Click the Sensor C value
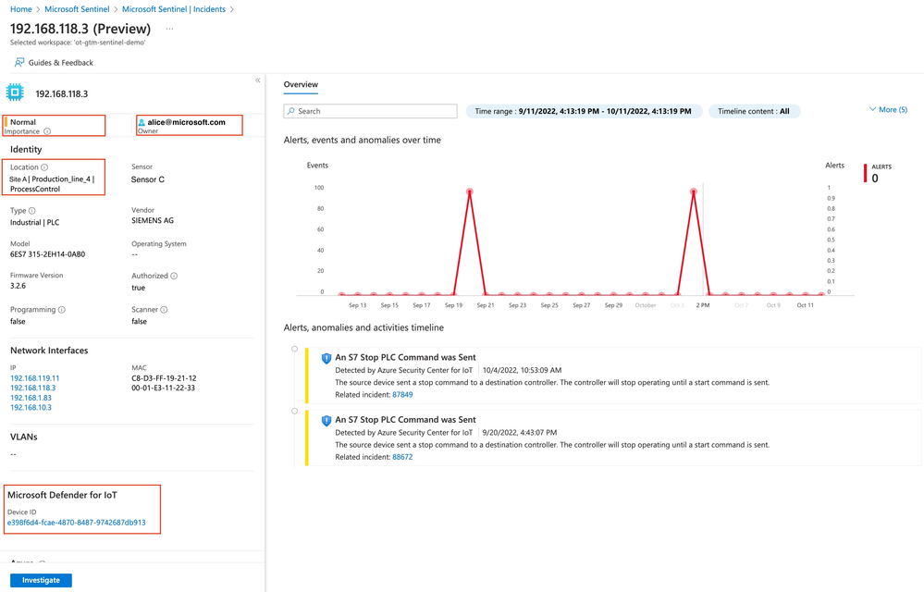Image resolution: width=924 pixels, height=592 pixels. pyautogui.click(x=148, y=179)
